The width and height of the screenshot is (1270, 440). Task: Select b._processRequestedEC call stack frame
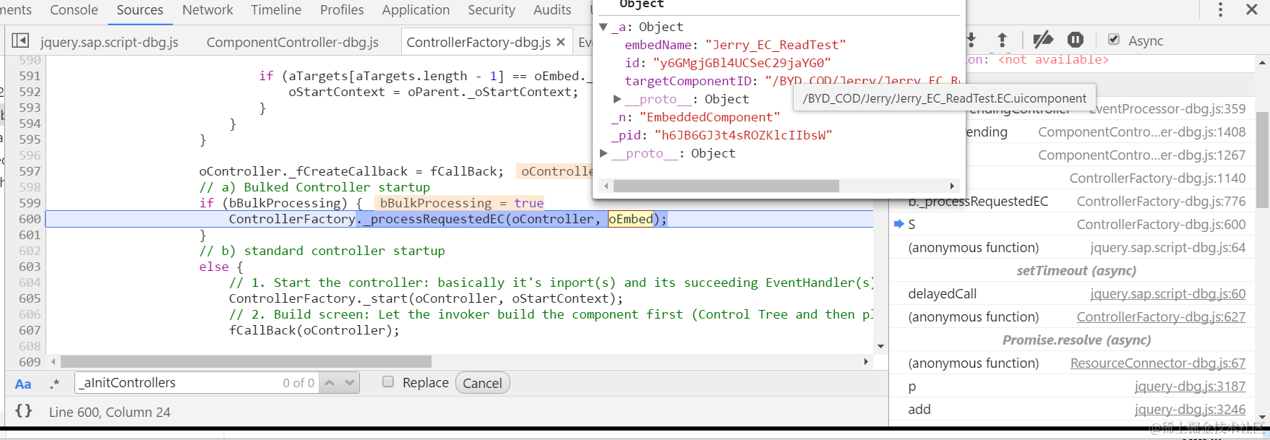pos(978,202)
